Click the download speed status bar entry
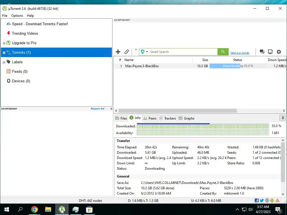The width and height of the screenshot is (287, 215). click(x=143, y=201)
